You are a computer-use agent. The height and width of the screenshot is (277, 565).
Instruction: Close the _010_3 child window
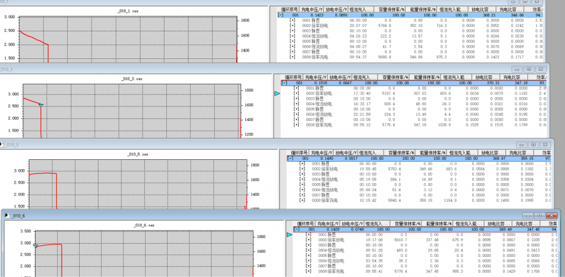point(540,69)
